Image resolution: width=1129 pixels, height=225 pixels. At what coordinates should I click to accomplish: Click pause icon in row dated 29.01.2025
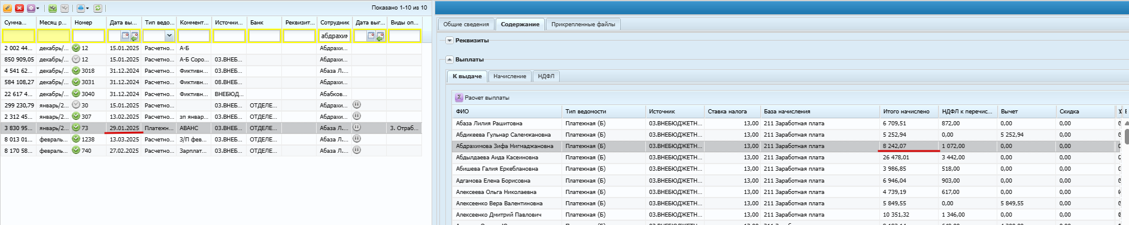point(357,127)
